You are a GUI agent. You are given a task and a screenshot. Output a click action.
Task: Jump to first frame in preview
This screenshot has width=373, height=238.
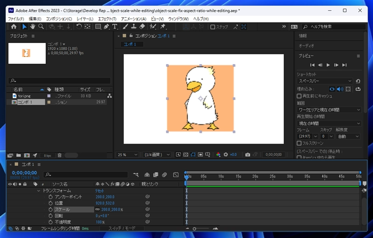[312, 65]
